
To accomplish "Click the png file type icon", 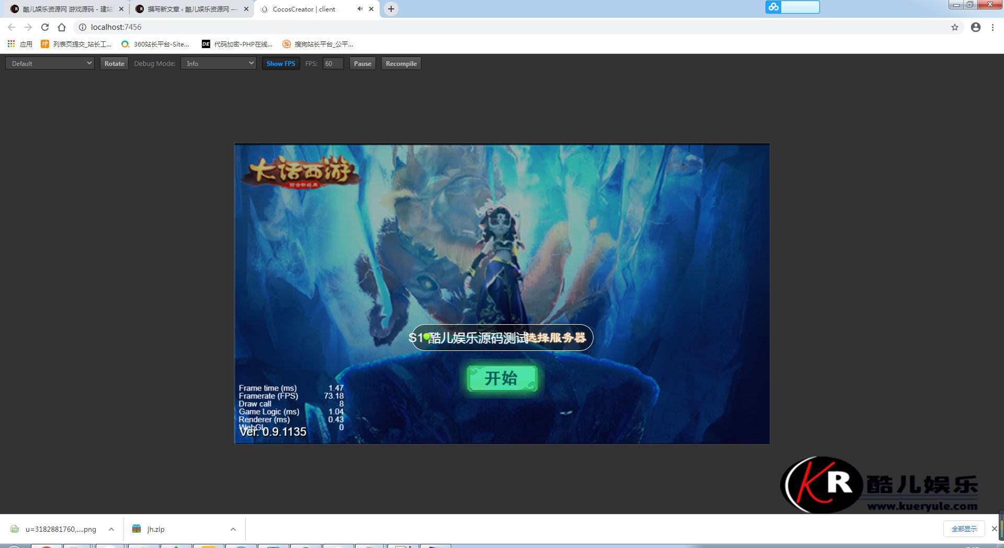I will pos(15,529).
